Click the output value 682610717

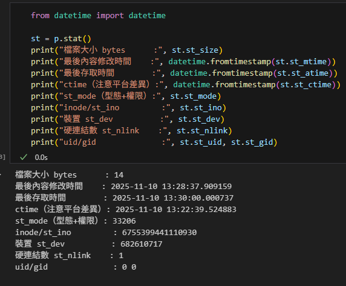tap(141, 244)
